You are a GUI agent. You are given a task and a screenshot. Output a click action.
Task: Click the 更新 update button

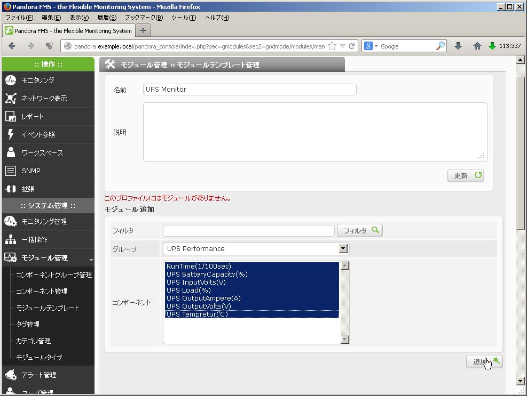pos(466,175)
